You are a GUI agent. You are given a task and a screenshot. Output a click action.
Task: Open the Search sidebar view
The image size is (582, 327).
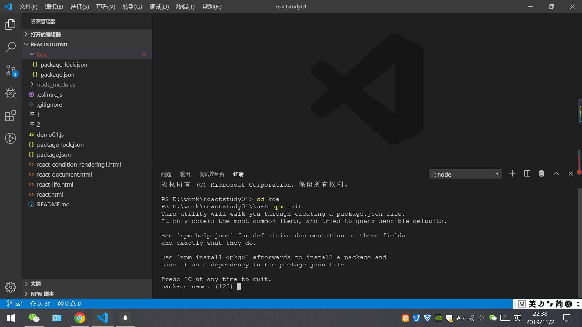coord(11,47)
